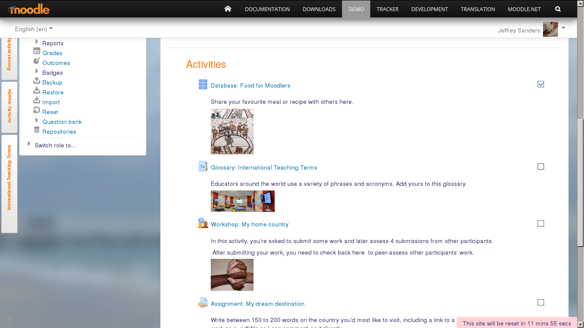Open the user menu arrow

(563, 28)
